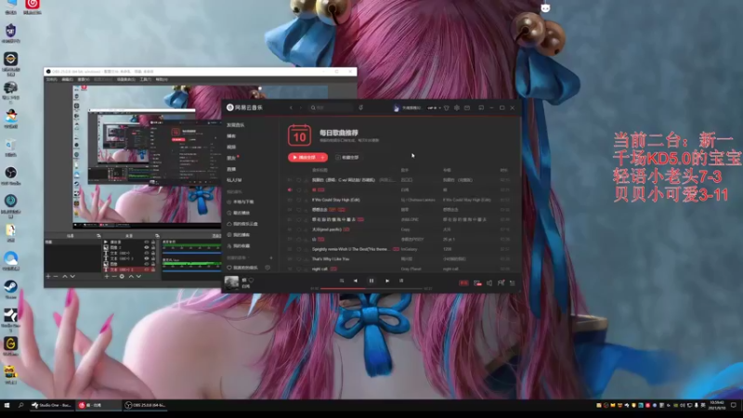This screenshot has height=418, width=743.
Task: Add a source in OBS Sources panel
Action: (x=107, y=276)
